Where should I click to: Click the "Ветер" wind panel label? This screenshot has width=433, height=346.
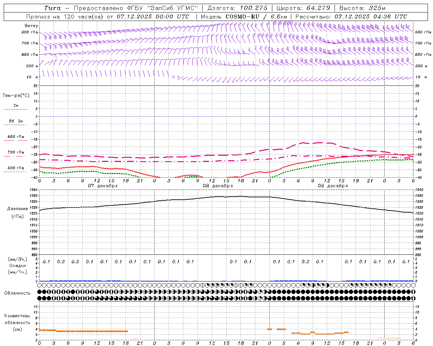coord(31,26)
